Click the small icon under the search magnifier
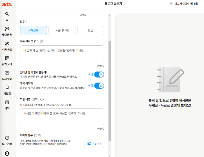 click(x=7, y=20)
